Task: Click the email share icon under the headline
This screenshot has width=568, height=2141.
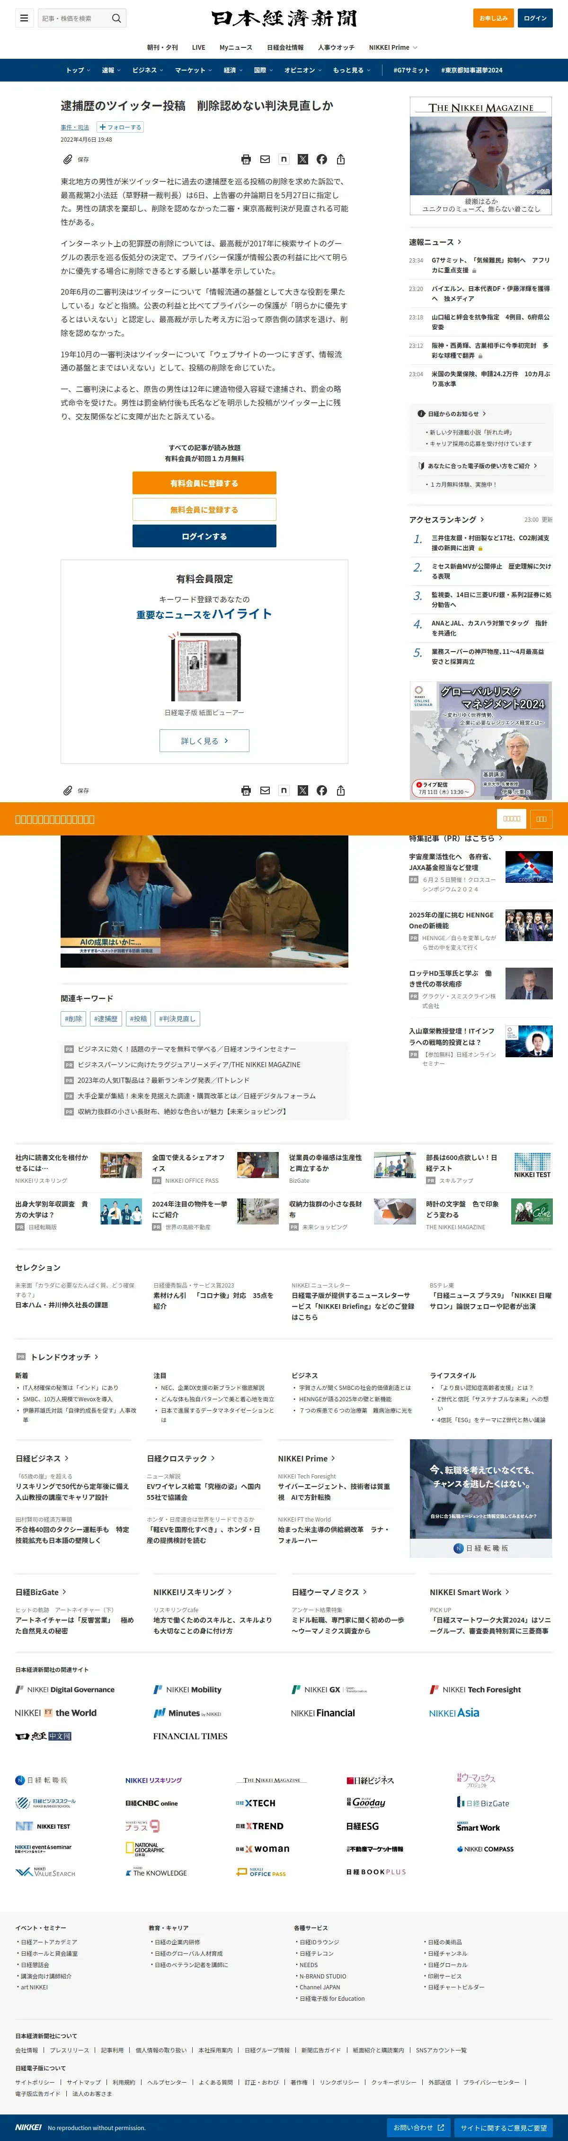Action: click(265, 160)
